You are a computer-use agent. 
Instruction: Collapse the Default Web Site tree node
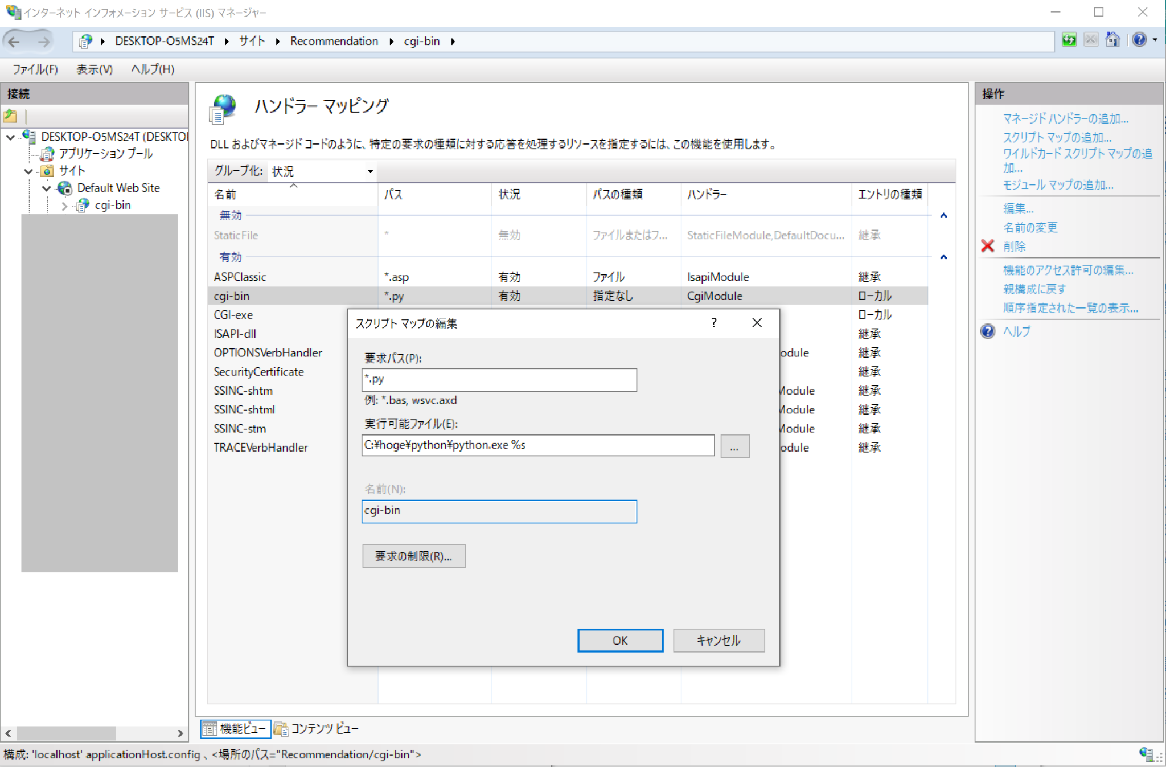47,188
